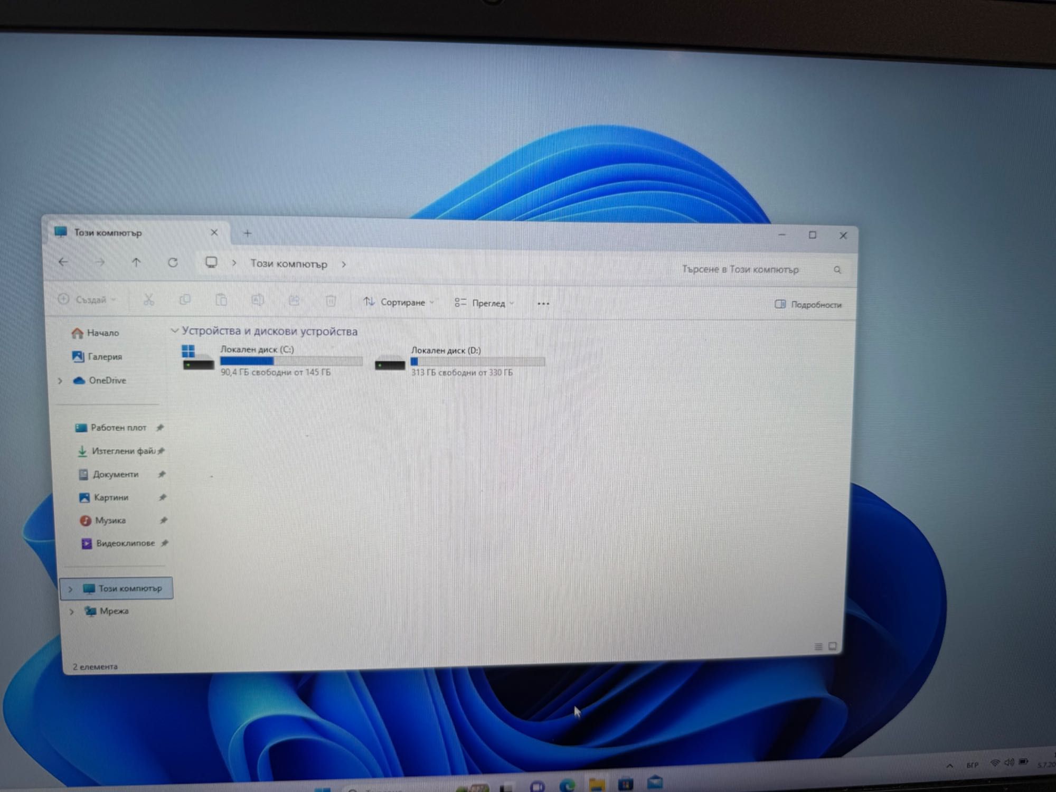This screenshot has height=792, width=1056.
Task: Click text 90,4 ГБ свободни от 145 ГБ
Action: pyautogui.click(x=276, y=372)
